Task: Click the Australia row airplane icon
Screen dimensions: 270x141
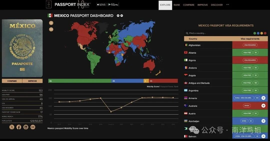Action: pos(263,106)
